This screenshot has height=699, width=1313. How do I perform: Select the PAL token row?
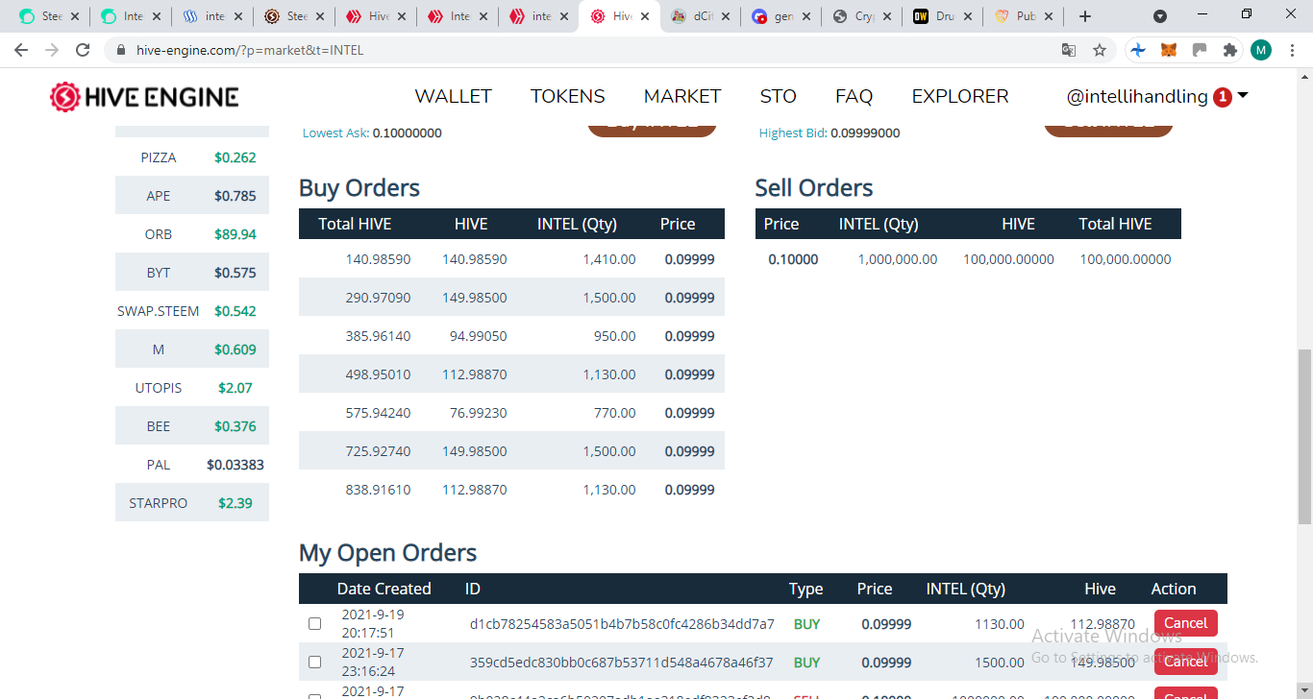[x=192, y=465]
